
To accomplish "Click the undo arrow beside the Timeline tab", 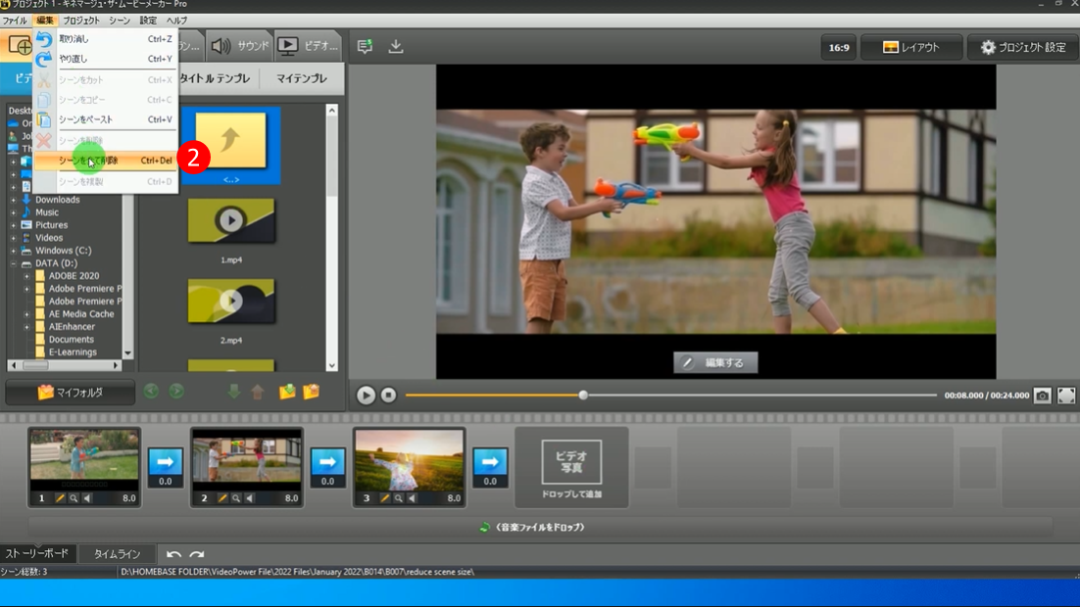I will coord(173,554).
